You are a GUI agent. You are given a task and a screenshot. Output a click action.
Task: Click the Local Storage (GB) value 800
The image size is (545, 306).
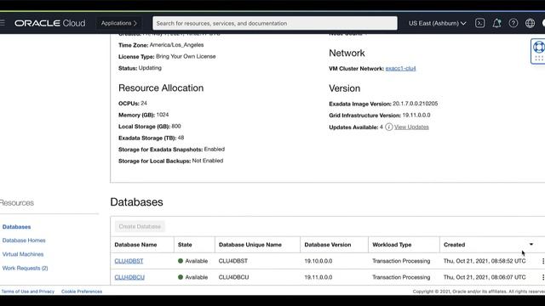click(x=176, y=127)
